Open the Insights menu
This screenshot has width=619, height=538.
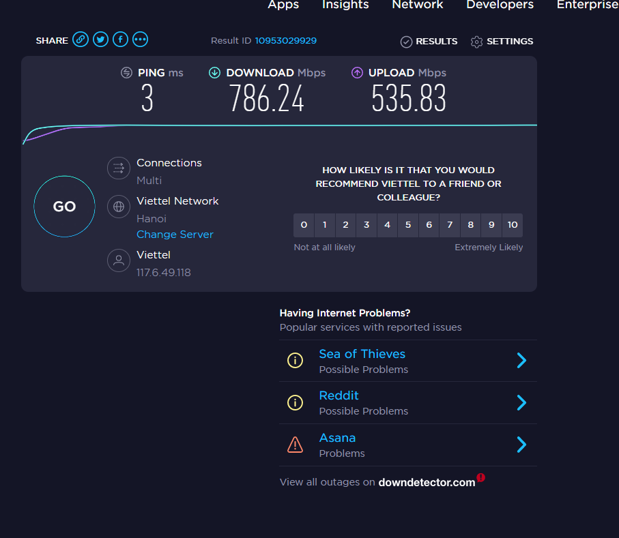click(x=345, y=4)
